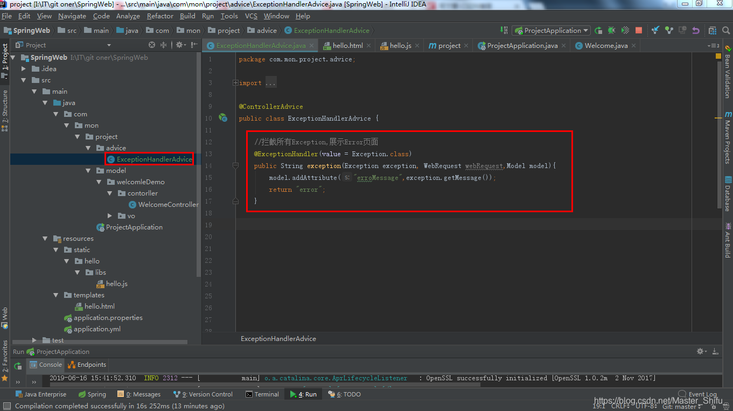Viewport: 733px width, 411px height.
Task: Collapse the advice package
Action: (88, 148)
